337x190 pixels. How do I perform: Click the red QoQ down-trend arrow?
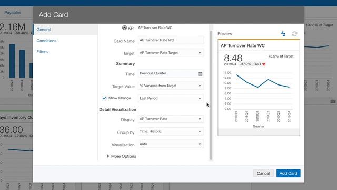(x=264, y=64)
